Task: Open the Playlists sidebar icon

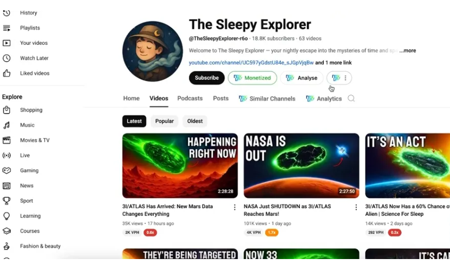Action: [6, 28]
